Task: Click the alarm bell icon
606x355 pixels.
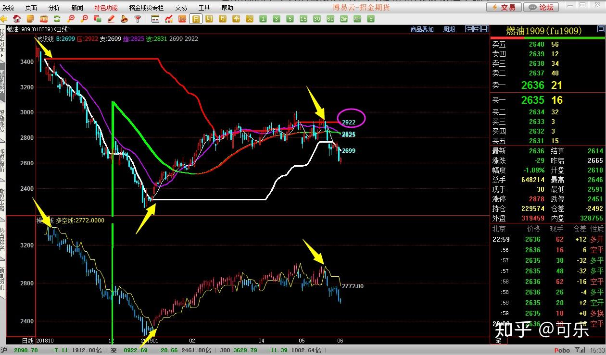Action: [x=124, y=19]
